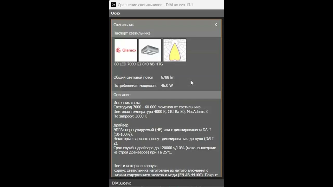Close the Светильник panel with X
The height and width of the screenshot is (187, 333).
point(216,25)
